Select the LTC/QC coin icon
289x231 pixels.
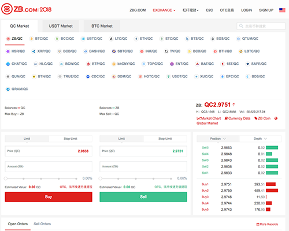pos(111,39)
